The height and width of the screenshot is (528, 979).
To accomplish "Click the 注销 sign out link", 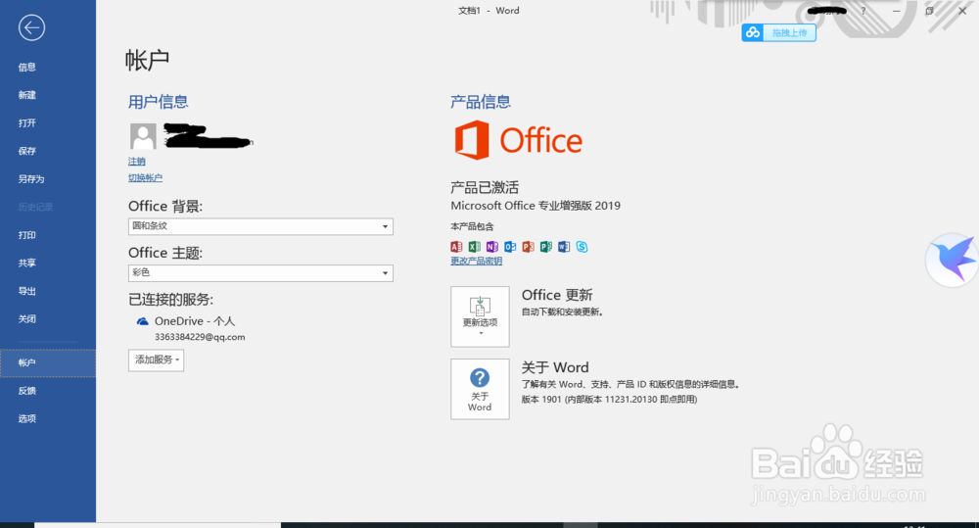I will (x=137, y=162).
